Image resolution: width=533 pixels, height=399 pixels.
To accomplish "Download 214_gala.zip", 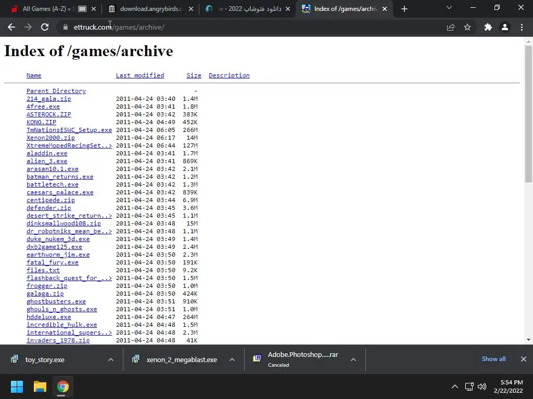I will point(48,99).
